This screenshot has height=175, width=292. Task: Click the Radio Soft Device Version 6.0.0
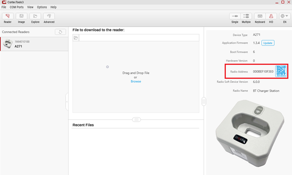256,82
